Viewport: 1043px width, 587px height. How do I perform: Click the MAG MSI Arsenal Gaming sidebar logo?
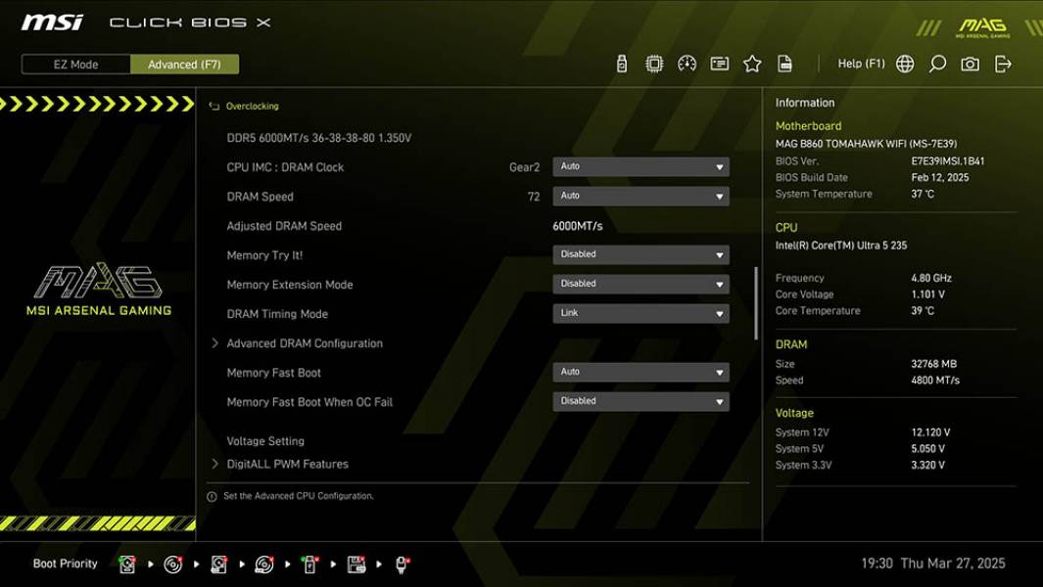pyautogui.click(x=99, y=290)
